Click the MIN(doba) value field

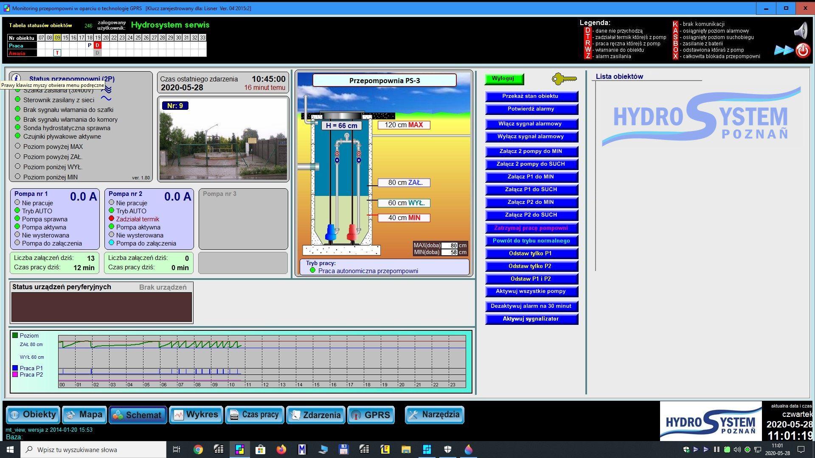coord(449,252)
